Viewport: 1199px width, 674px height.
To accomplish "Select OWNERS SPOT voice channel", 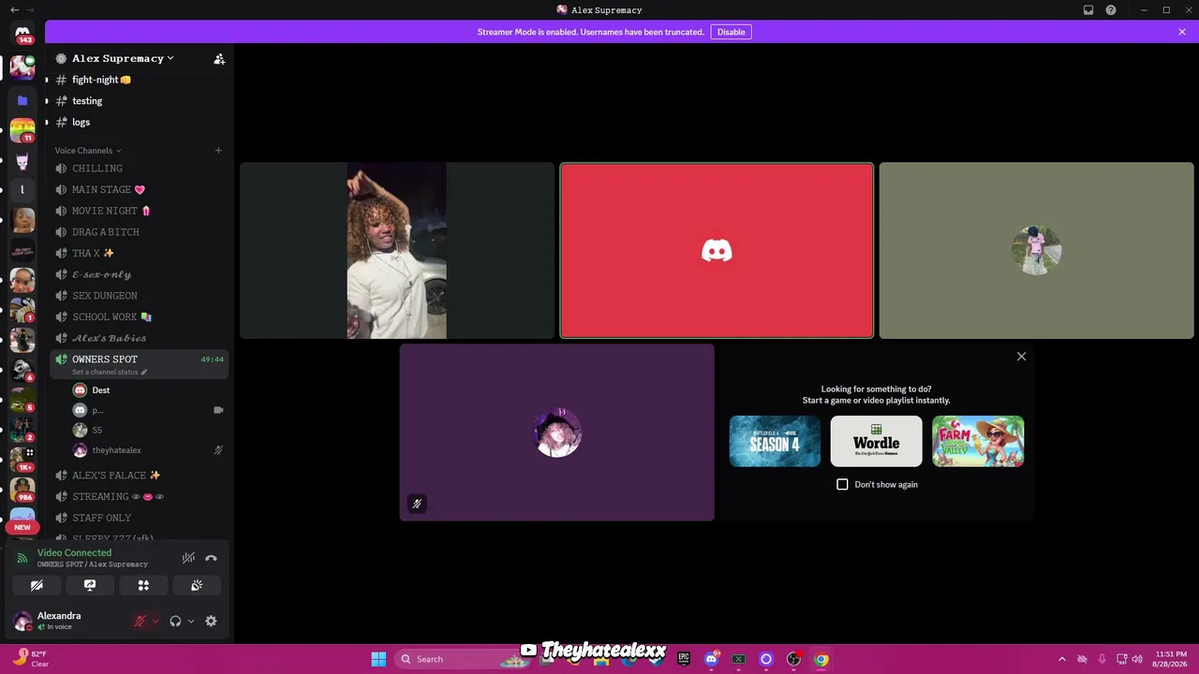I will coord(140,364).
